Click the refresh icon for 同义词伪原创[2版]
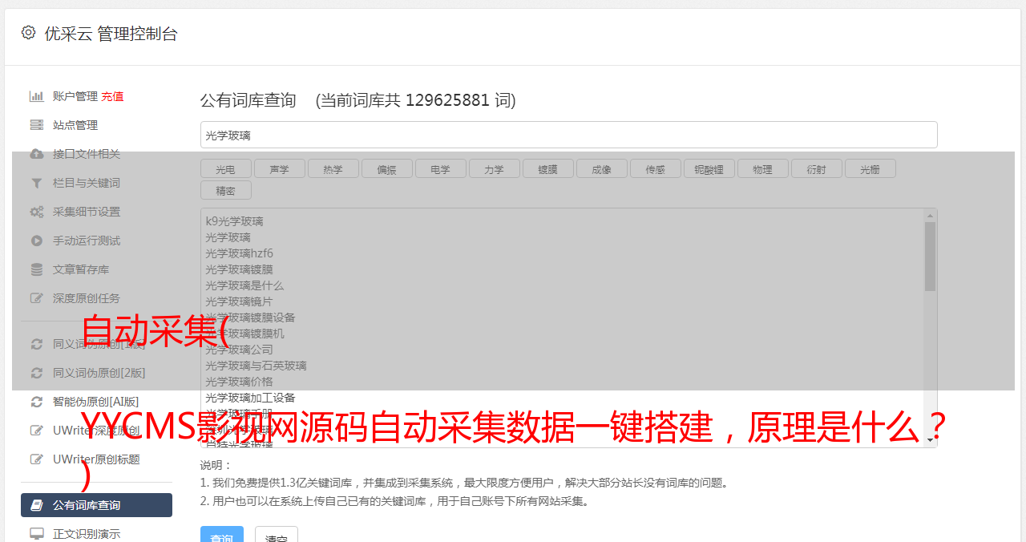The width and height of the screenshot is (1026, 542). click(x=37, y=373)
